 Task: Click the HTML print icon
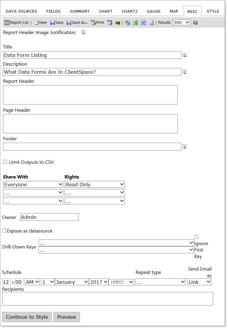109,23
